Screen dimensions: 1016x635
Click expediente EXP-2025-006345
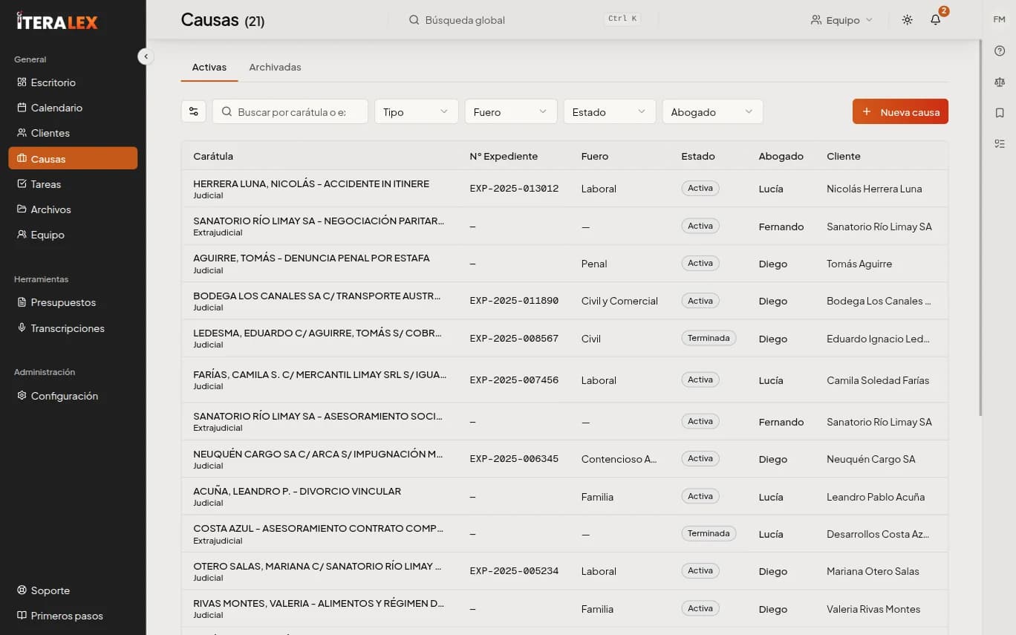514,459
